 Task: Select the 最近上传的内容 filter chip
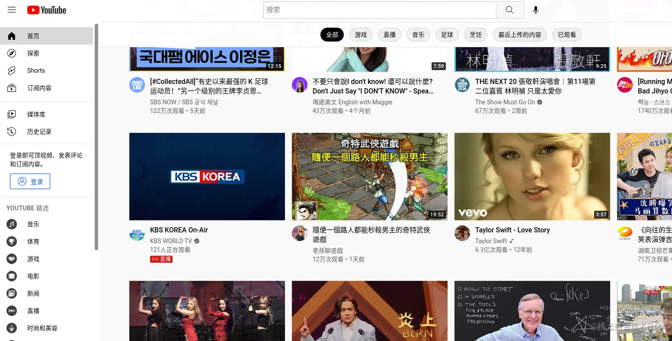click(x=520, y=35)
